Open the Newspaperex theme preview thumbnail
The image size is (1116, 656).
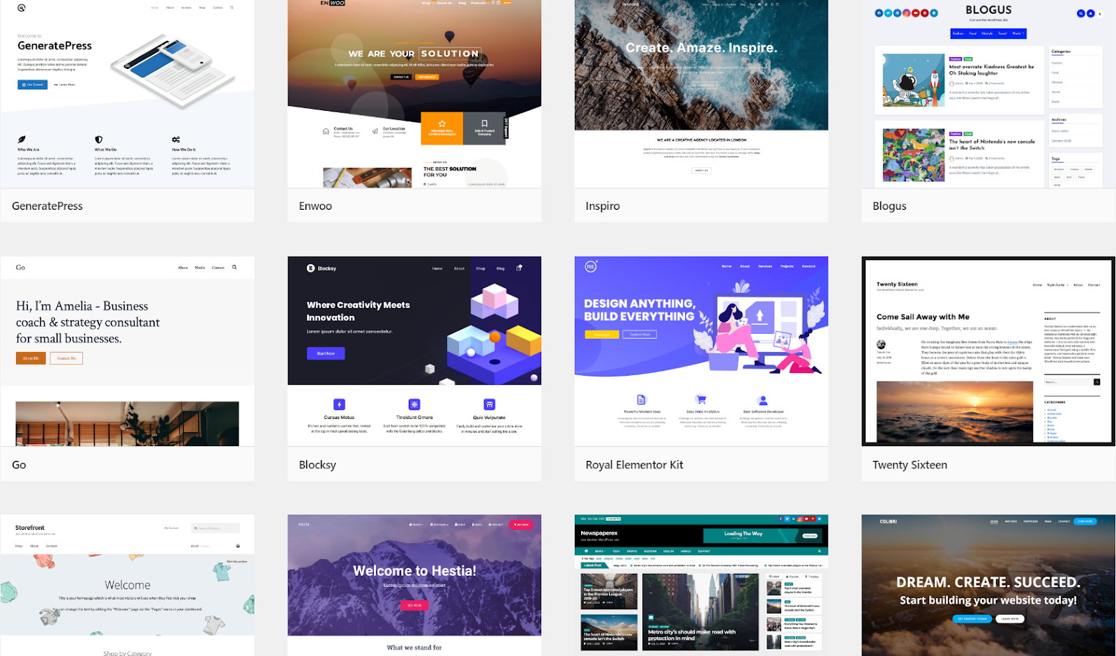coord(701,586)
